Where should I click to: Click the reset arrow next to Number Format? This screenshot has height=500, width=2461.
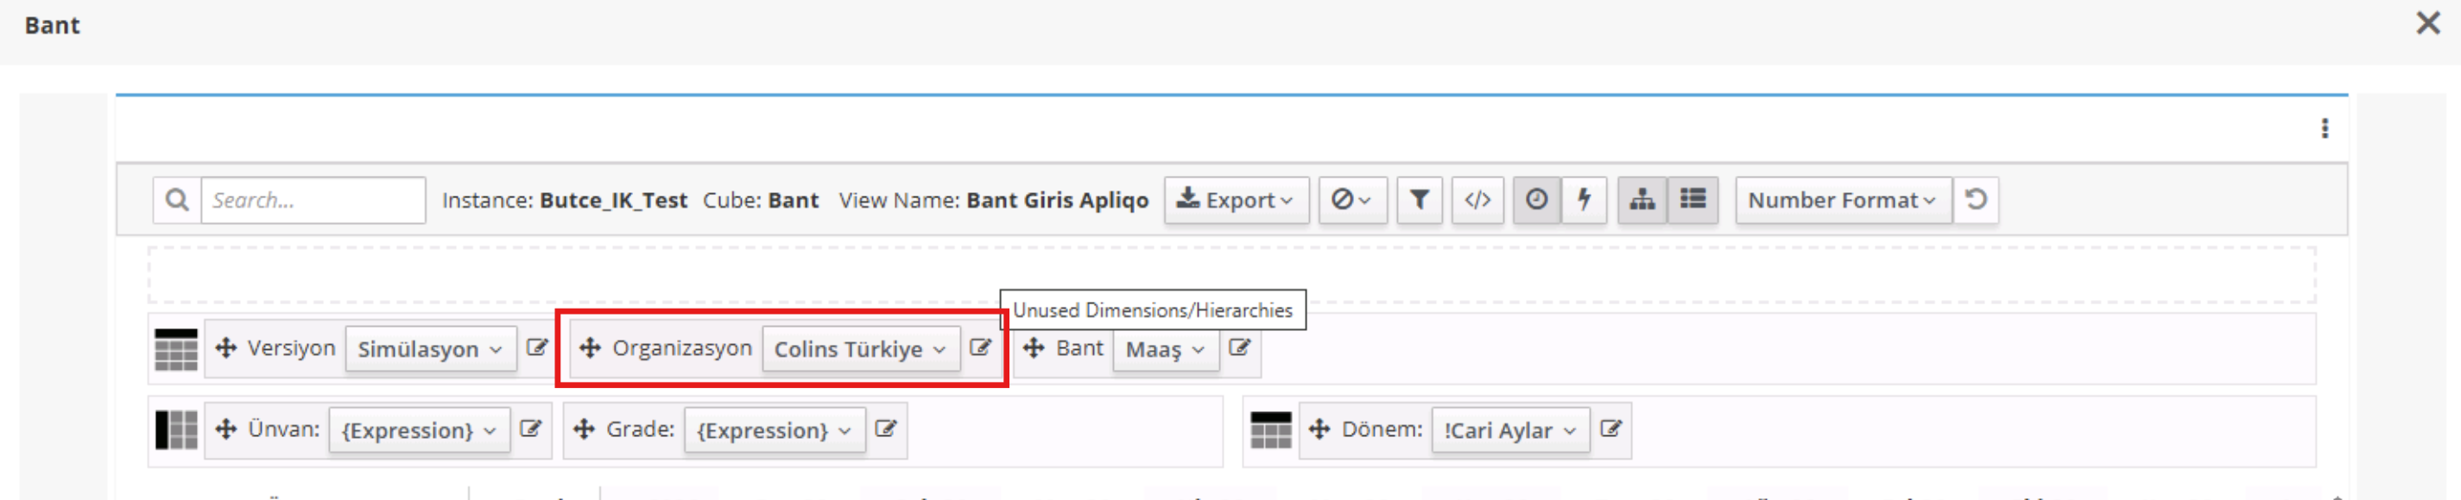pyautogui.click(x=1976, y=199)
